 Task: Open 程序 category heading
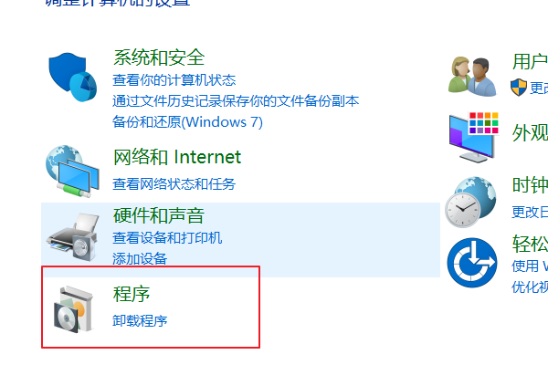tap(132, 294)
